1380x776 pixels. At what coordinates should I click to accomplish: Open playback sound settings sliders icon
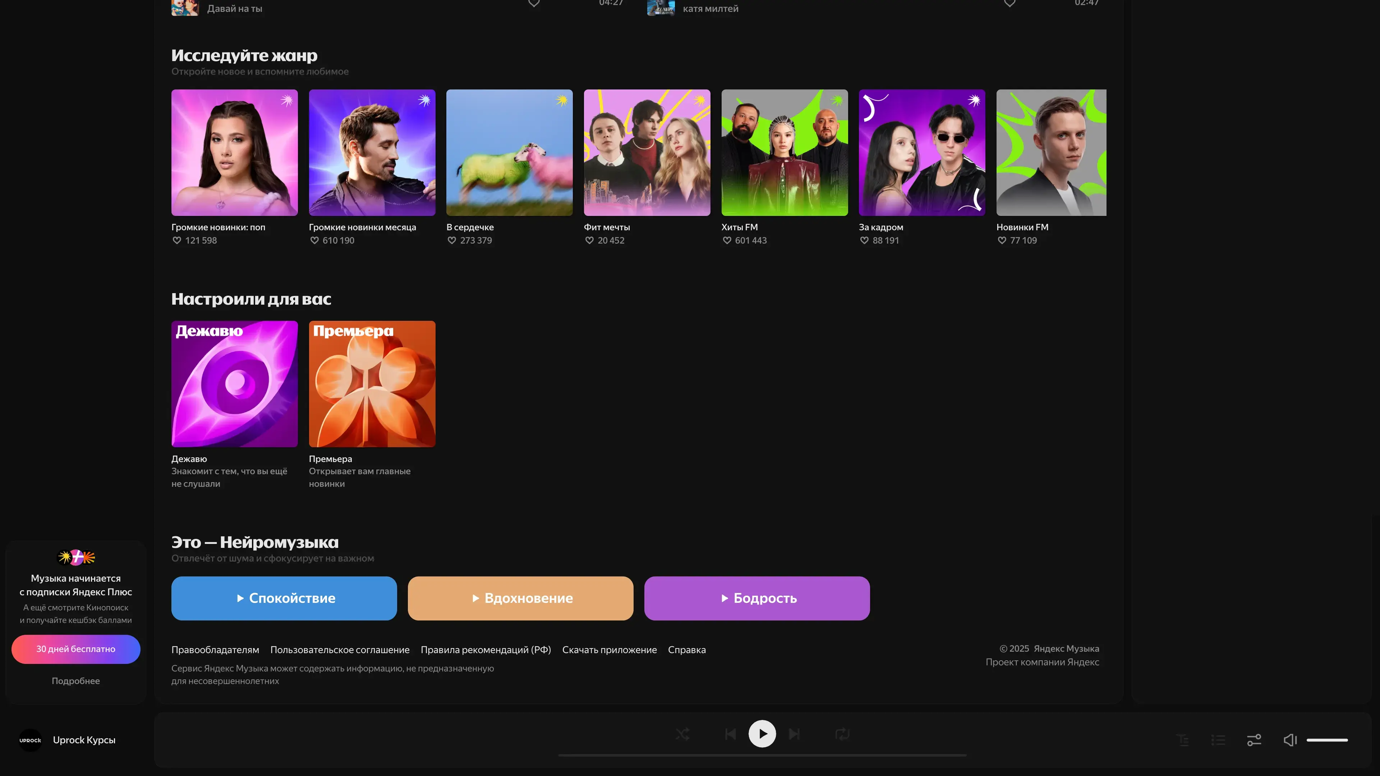1253,740
